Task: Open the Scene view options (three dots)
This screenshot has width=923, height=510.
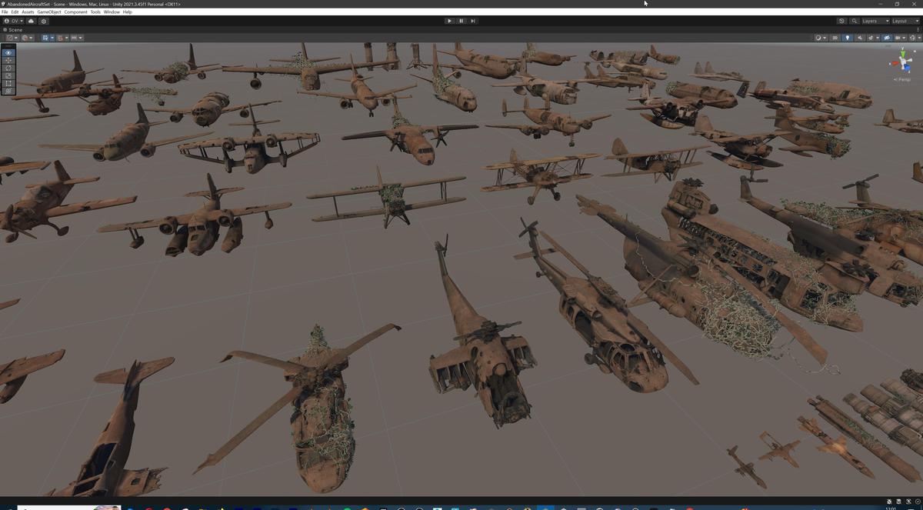Action: tap(918, 29)
